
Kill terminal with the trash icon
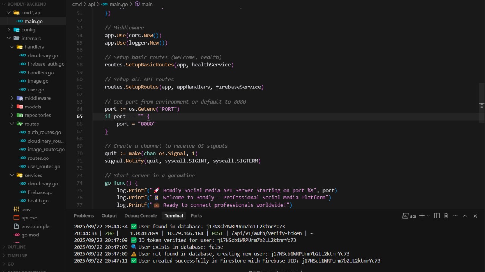[446, 216]
